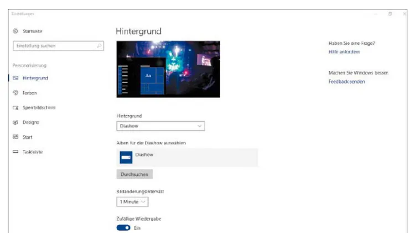Maximize the Einstellungen window
The height and width of the screenshot is (233, 415).
click(x=390, y=13)
